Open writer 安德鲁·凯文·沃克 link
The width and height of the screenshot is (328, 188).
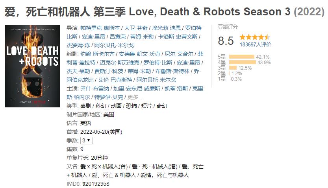(x=139, y=54)
